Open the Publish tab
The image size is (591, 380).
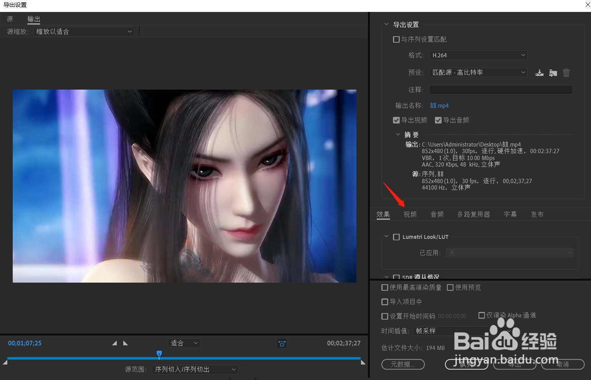point(537,215)
